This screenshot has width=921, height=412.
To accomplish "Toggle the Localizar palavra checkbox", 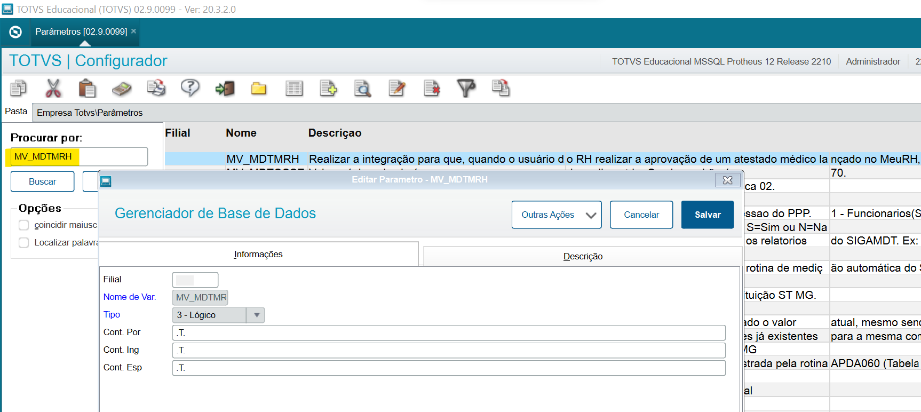I will click(x=23, y=243).
